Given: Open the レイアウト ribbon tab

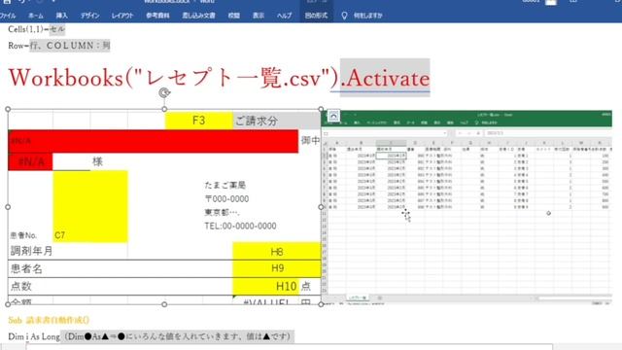Looking at the screenshot, I should click(x=122, y=16).
